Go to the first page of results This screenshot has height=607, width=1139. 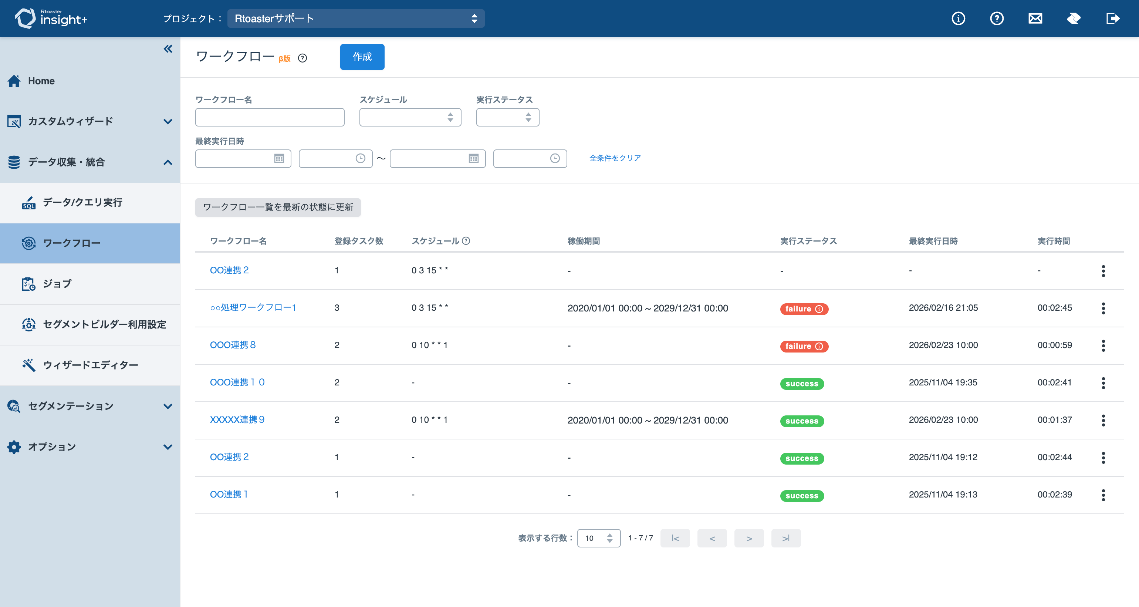(x=675, y=538)
